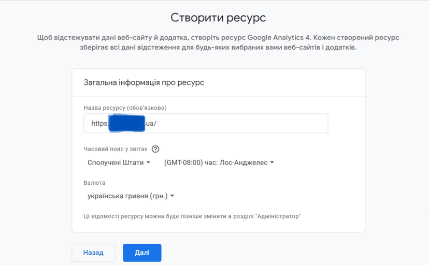Viewport: 429px width, 265px height.
Task: Click the Валюта label
Action: [x=94, y=183]
